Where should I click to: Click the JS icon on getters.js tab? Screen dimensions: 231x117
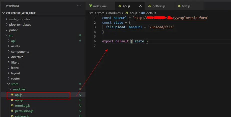pos(149,6)
